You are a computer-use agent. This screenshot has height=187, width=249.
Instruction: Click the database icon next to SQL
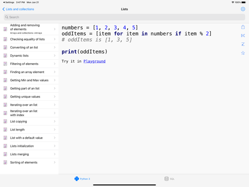tap(166, 179)
